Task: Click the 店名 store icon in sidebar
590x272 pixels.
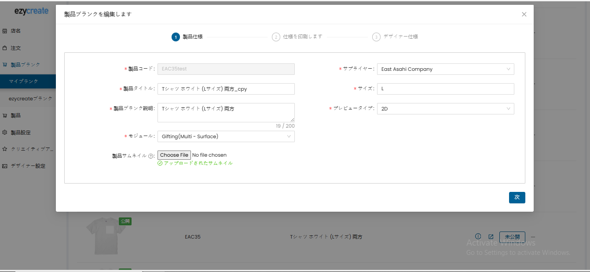Action: (5, 31)
